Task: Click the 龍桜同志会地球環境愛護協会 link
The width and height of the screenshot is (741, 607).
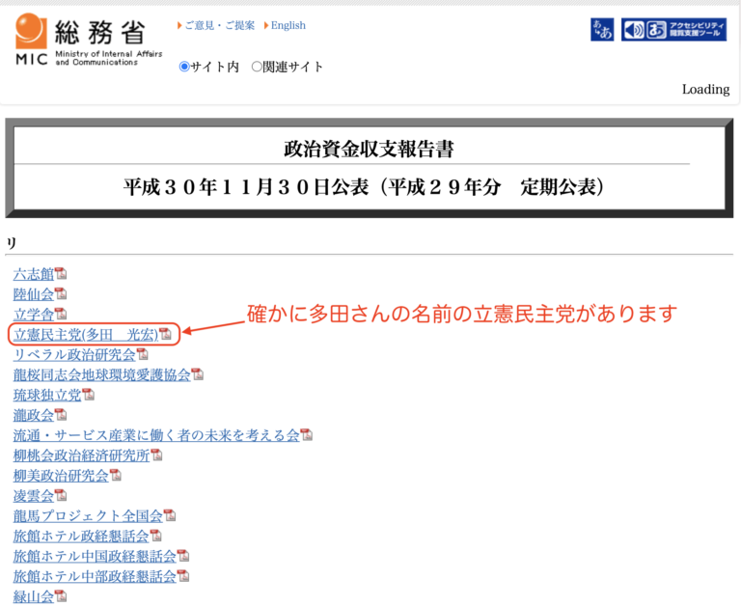Action: [x=101, y=374]
